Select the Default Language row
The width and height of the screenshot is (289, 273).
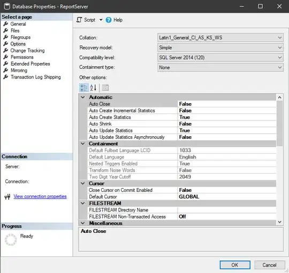tap(182, 157)
